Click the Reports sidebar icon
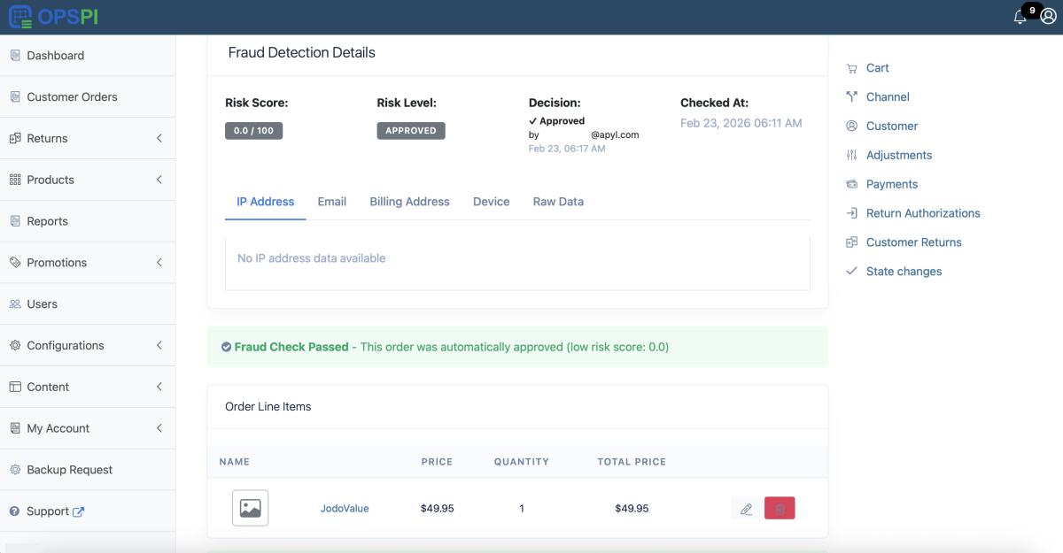1063x553 pixels. coord(15,221)
